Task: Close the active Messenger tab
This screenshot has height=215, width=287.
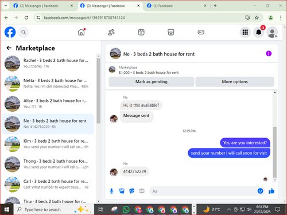Action: (138, 6)
